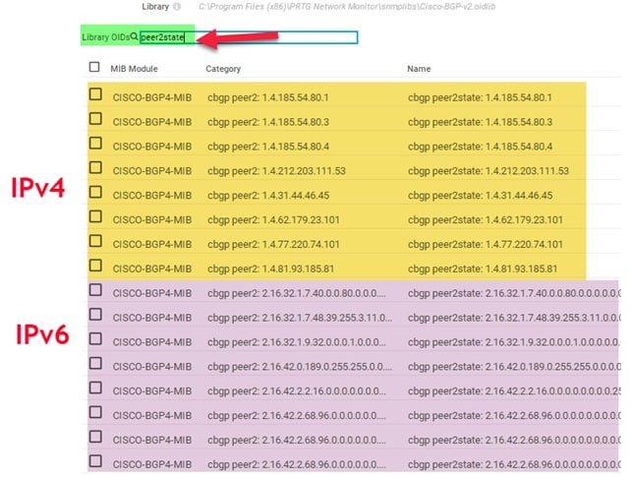The width and height of the screenshot is (632, 479).
Task: Focus the Library OIDs search field containing peer2state
Action: pos(249,37)
